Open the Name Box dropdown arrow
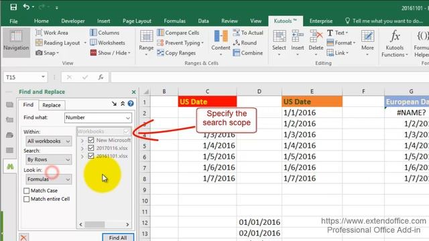 tap(43, 77)
